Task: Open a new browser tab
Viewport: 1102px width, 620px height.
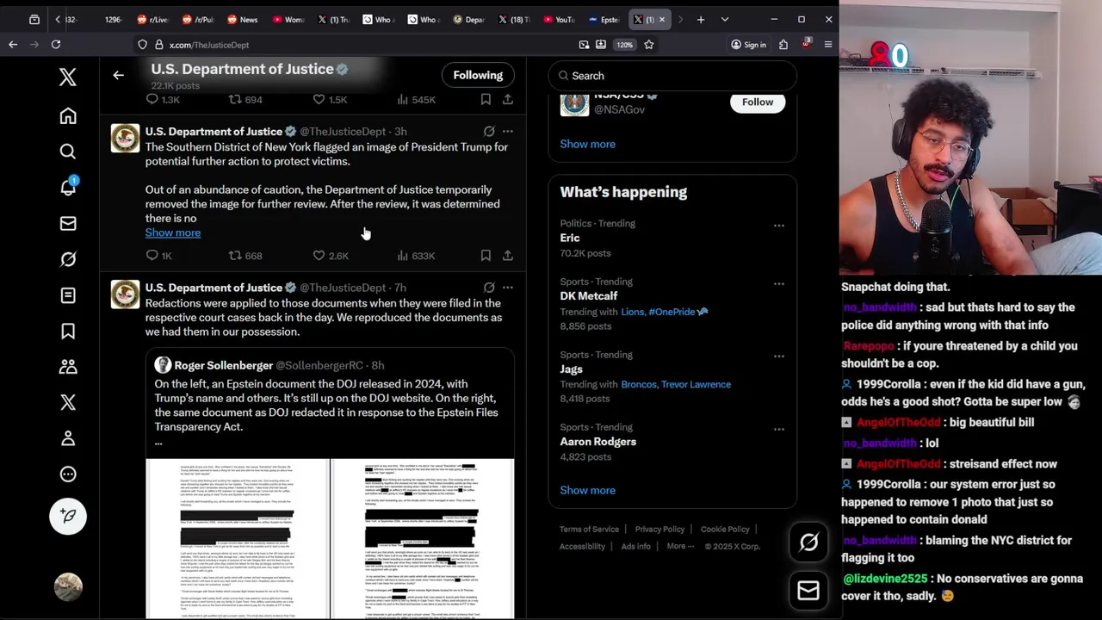Action: click(x=701, y=19)
